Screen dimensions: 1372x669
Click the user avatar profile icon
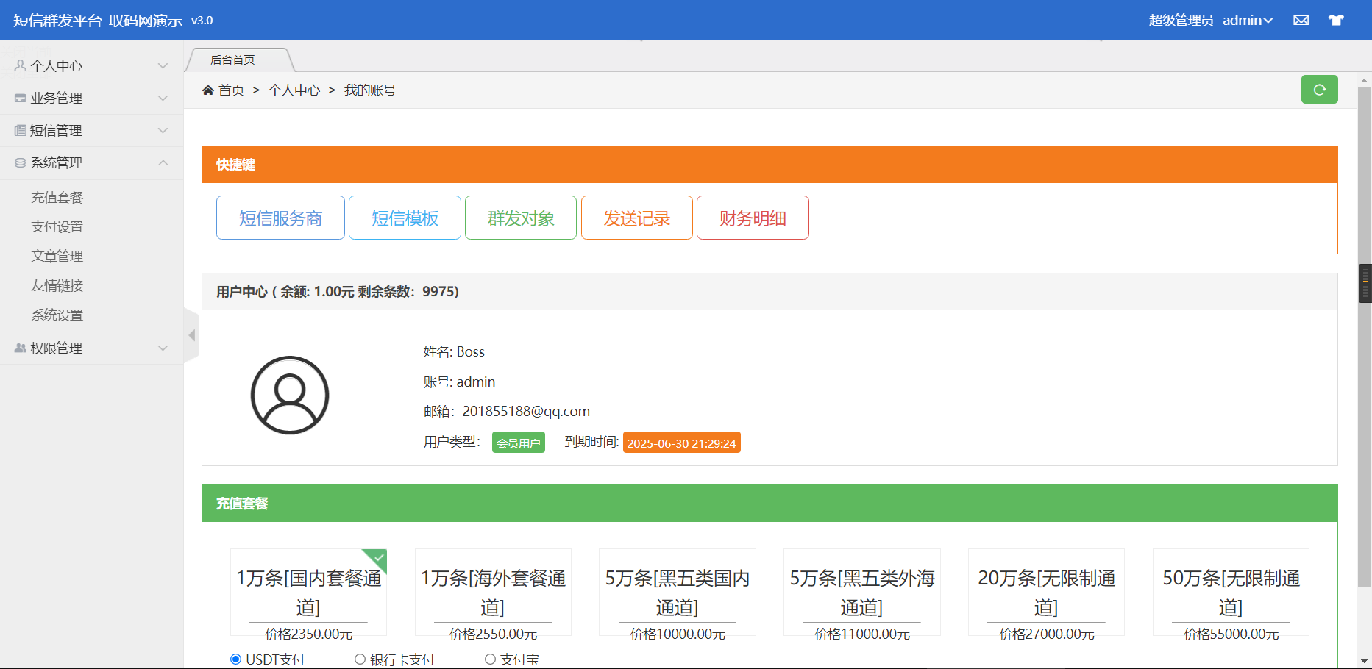click(290, 396)
